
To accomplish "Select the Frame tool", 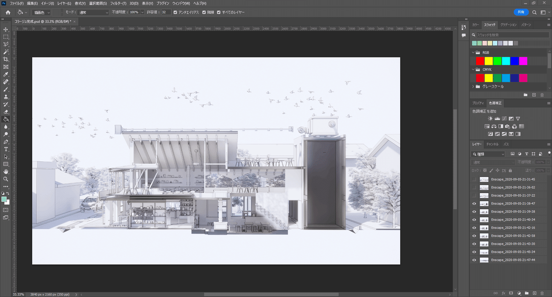I will point(6,66).
